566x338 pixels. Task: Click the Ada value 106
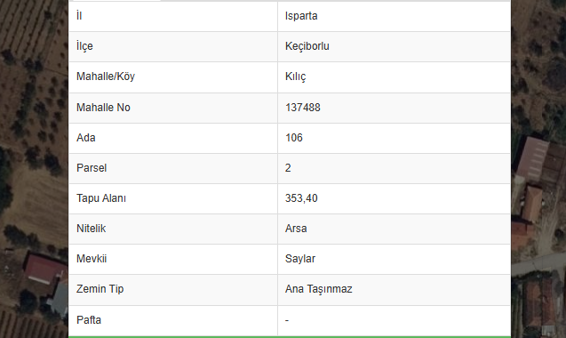pos(294,138)
